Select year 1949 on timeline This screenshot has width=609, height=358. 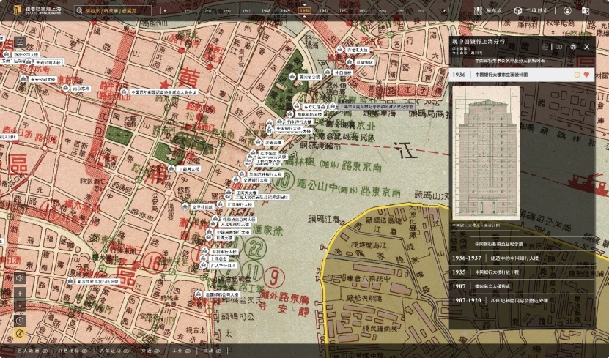(286, 11)
